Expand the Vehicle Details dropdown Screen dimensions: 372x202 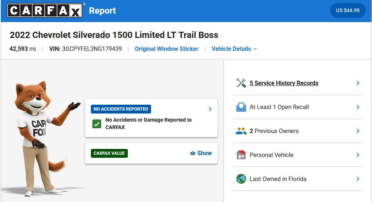tap(234, 49)
